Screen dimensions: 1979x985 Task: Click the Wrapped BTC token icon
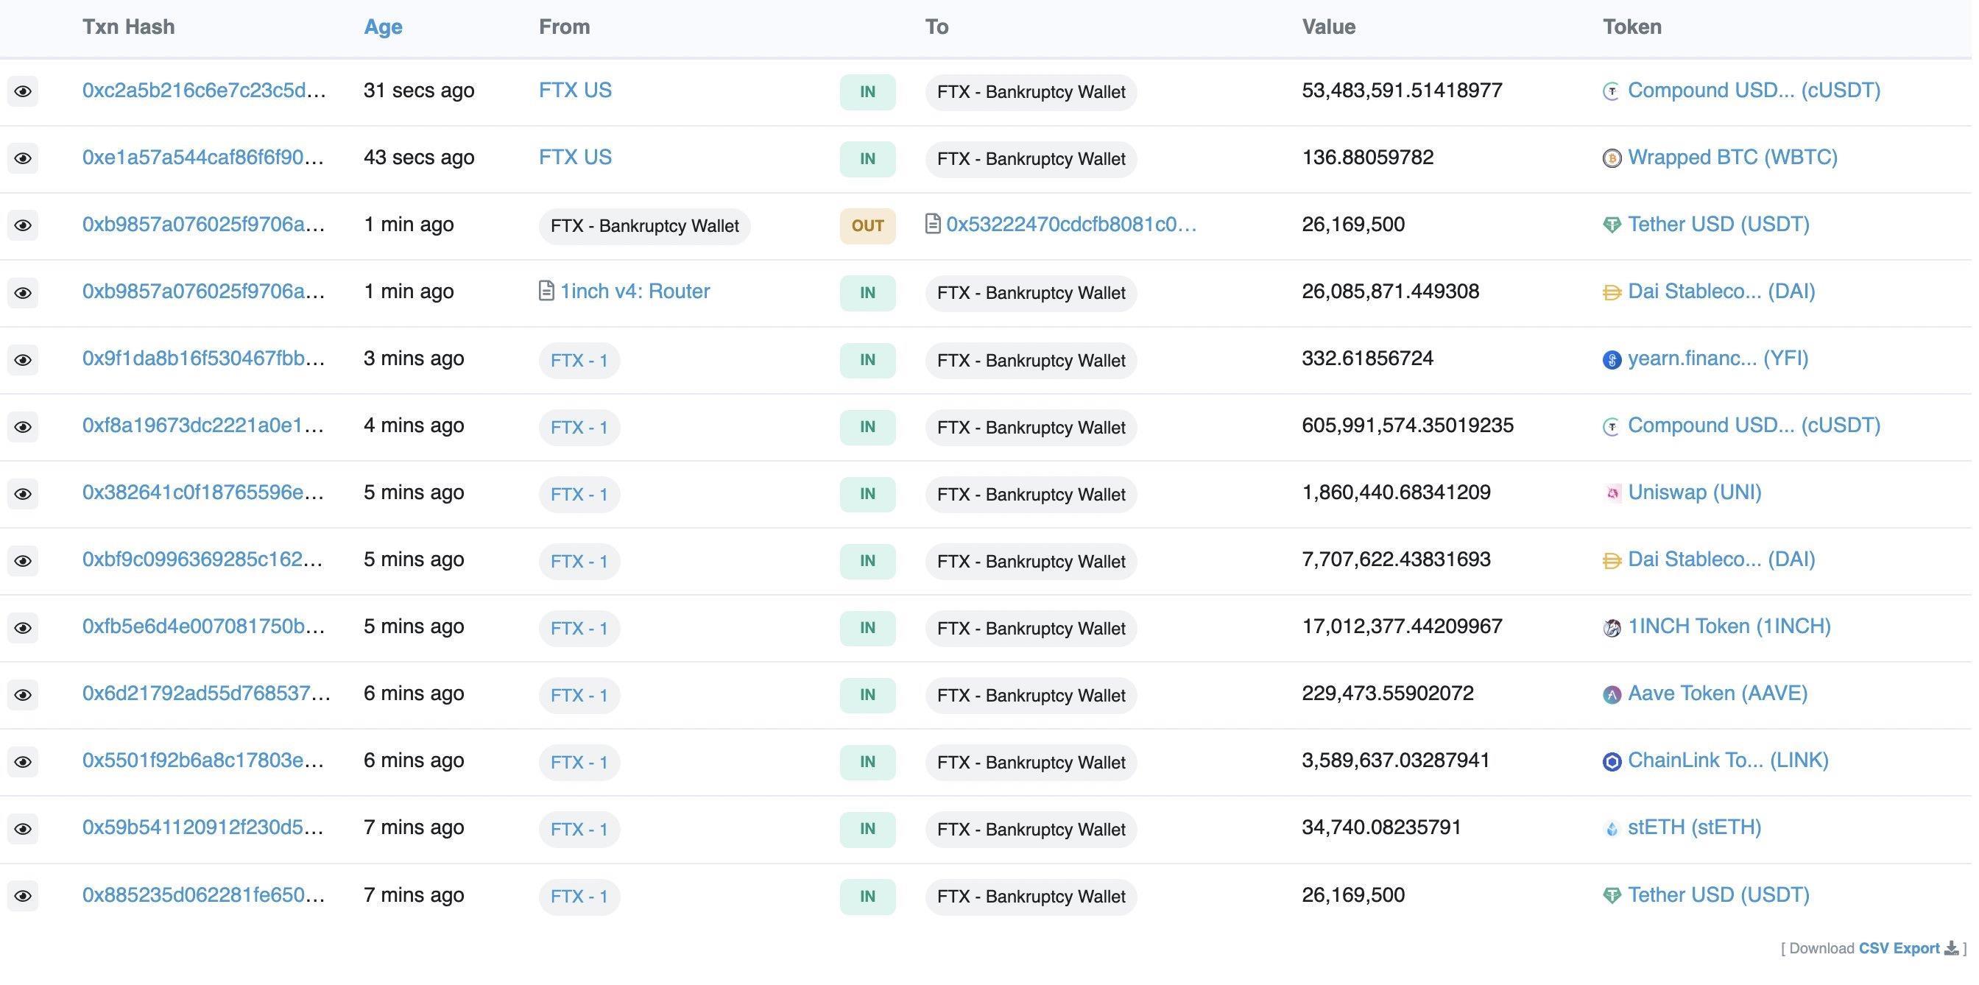[x=1612, y=158]
